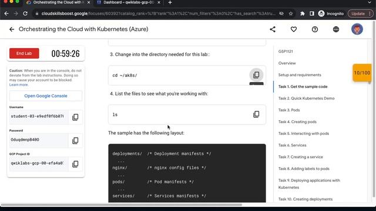Jump to Task 9. Deploying applications with Kubernetes
The image size is (376, 211).
[x=309, y=183]
